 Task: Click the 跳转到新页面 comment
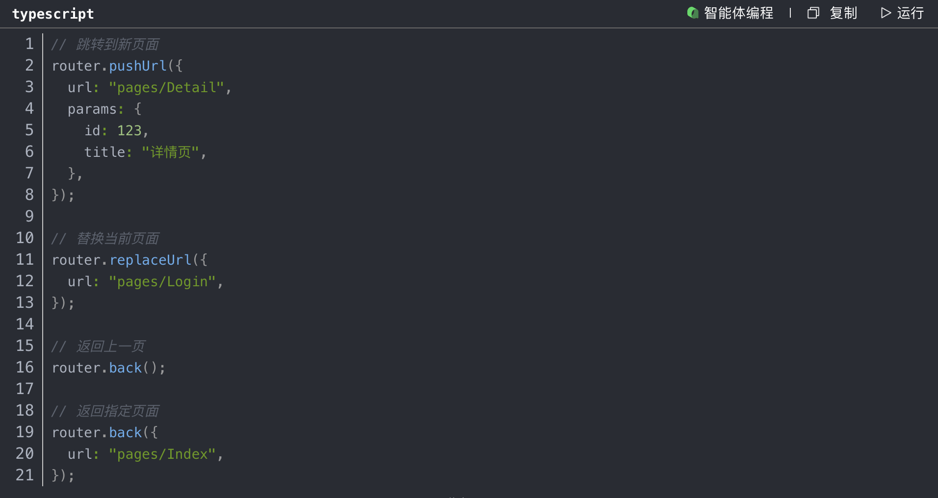click(x=117, y=45)
